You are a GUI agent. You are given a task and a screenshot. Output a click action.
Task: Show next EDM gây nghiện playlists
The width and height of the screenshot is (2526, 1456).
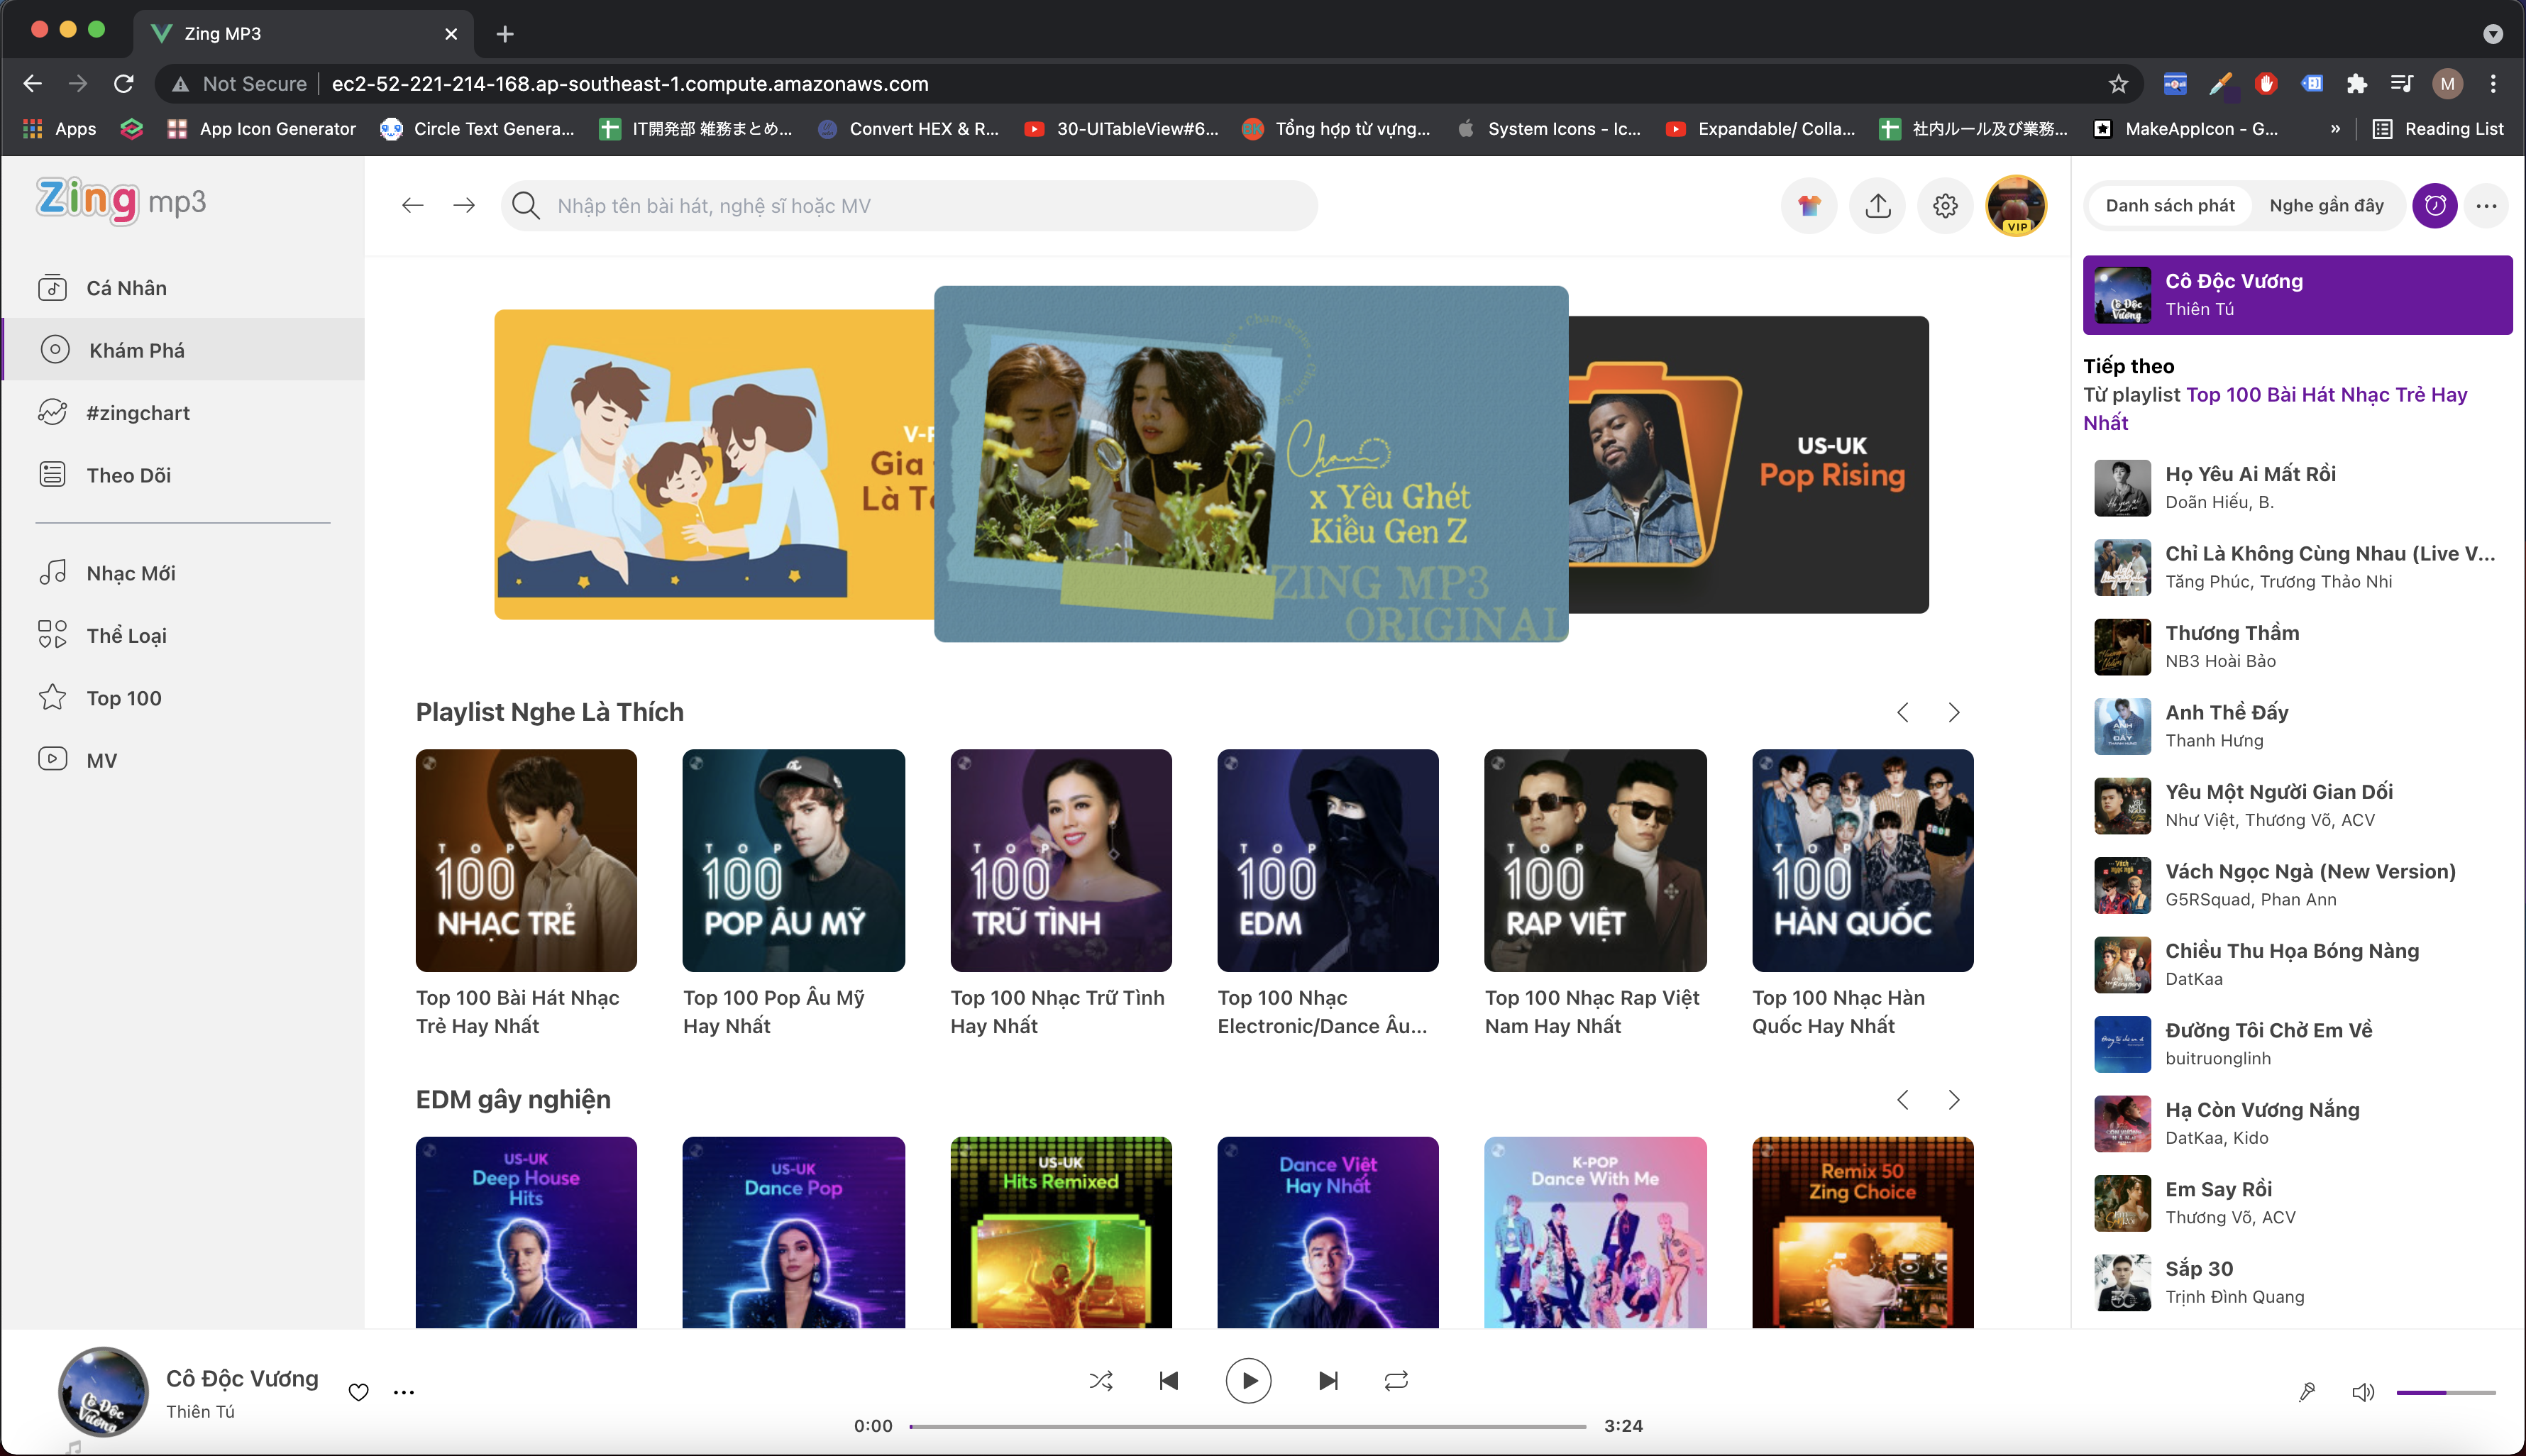coord(1953,1100)
